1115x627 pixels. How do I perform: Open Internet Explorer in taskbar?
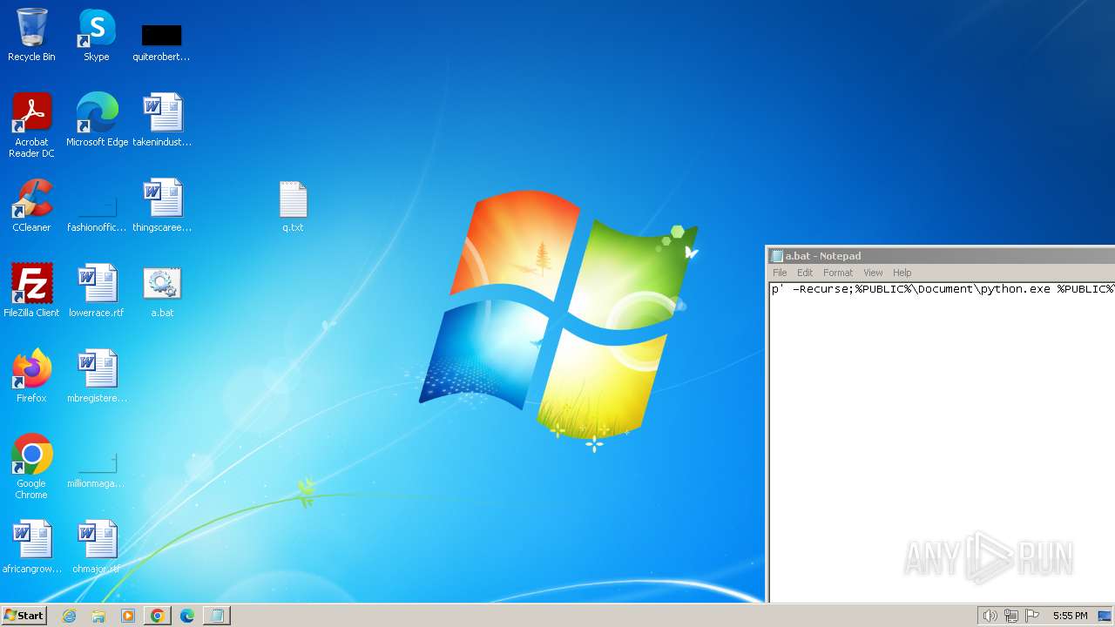pos(69,616)
